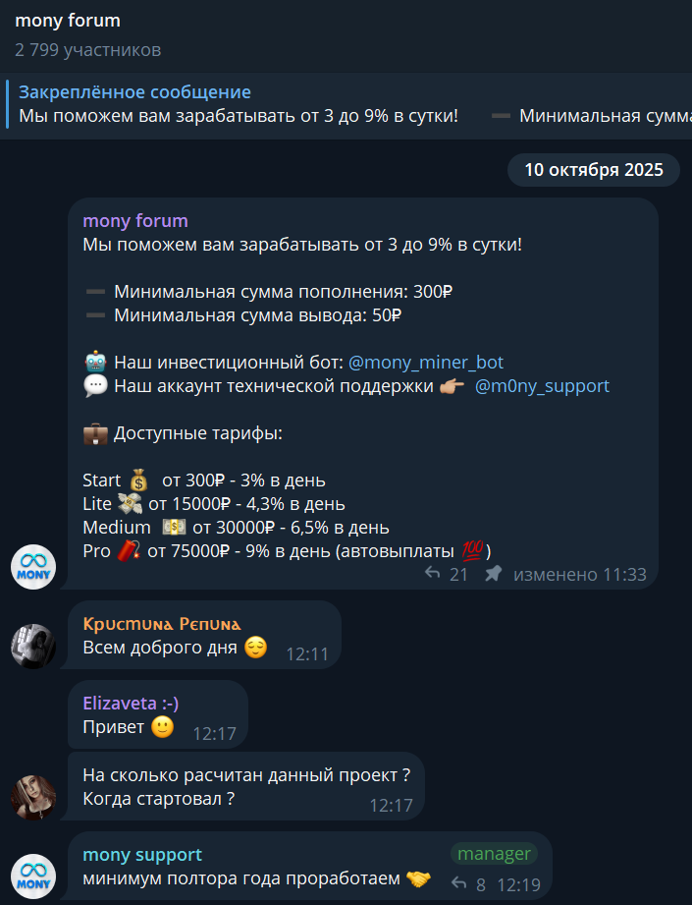Click the name 'Кристина Репина'
Screen dimensions: 692x905
[161, 624]
